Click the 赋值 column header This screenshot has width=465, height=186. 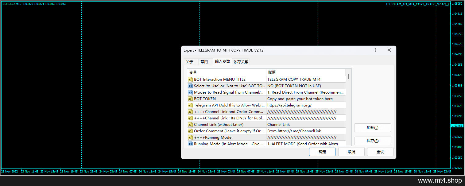(x=306, y=72)
